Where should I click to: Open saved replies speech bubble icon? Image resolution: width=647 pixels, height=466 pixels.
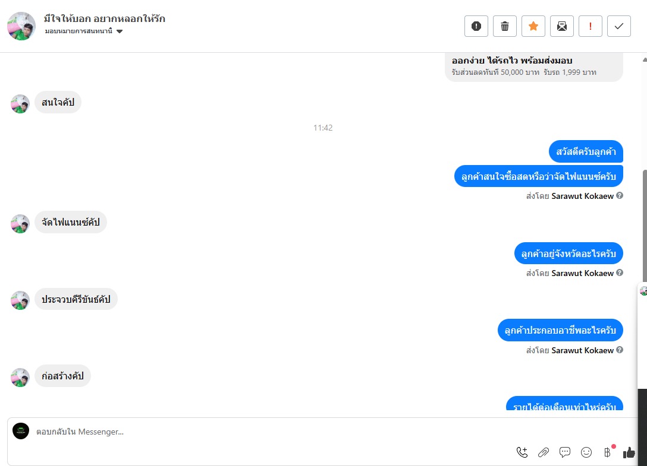coord(565,452)
